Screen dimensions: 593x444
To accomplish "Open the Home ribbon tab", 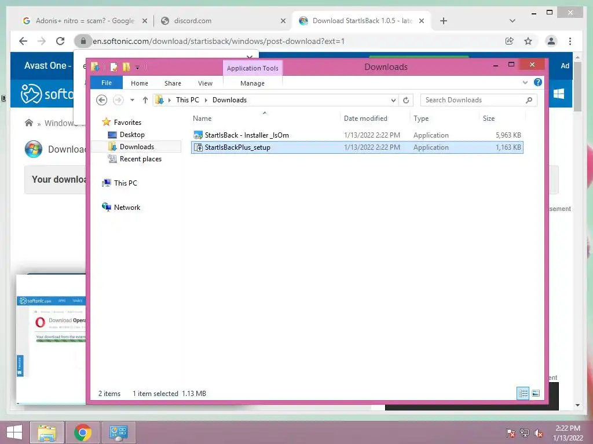I will click(139, 83).
